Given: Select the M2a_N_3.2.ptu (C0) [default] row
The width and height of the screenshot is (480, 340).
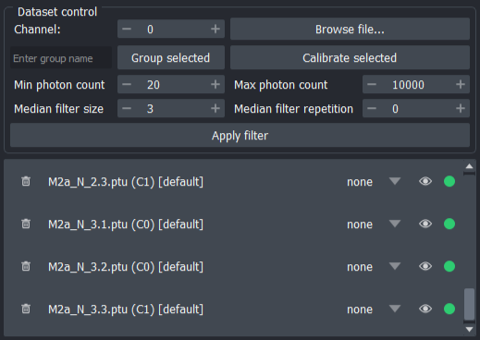Looking at the screenshot, I should [x=234, y=266].
